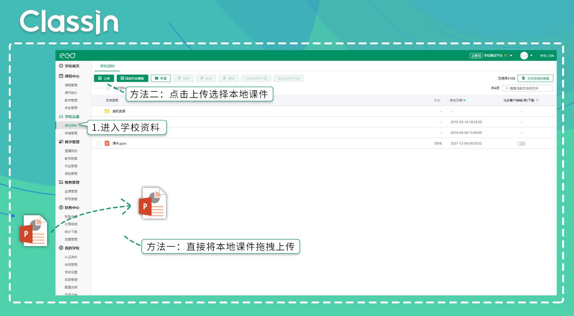
Task: Open 合同管理 in the sidebar
Action: pos(71,264)
